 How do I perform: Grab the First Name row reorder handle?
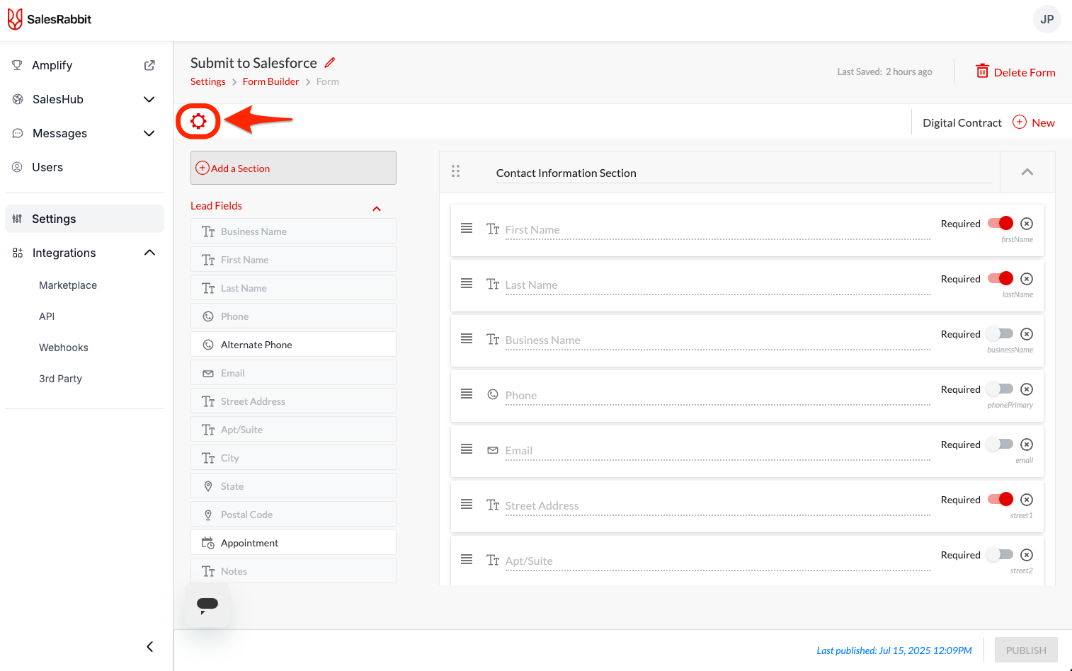coord(467,228)
